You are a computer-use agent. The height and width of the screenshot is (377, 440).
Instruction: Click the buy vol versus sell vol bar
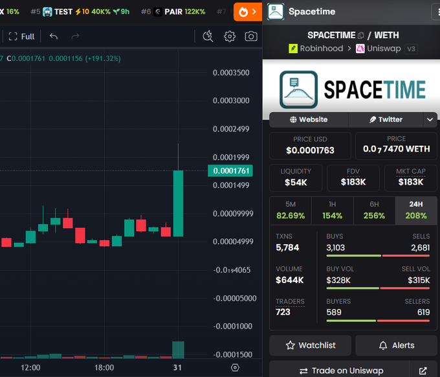pyautogui.click(x=378, y=288)
